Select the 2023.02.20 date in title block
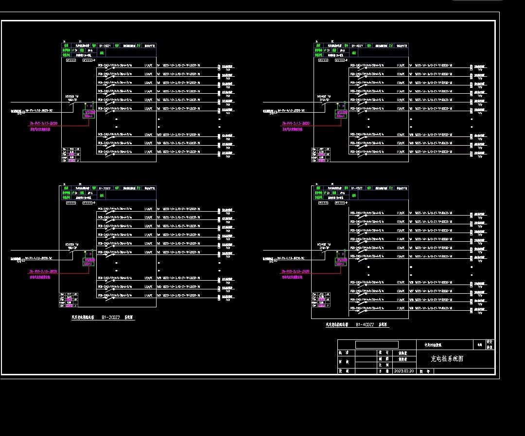525x436 pixels. pyautogui.click(x=403, y=371)
